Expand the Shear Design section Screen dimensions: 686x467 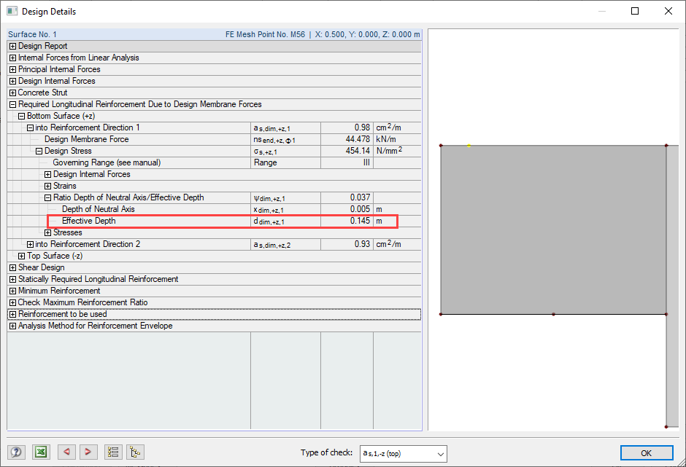tap(12, 267)
